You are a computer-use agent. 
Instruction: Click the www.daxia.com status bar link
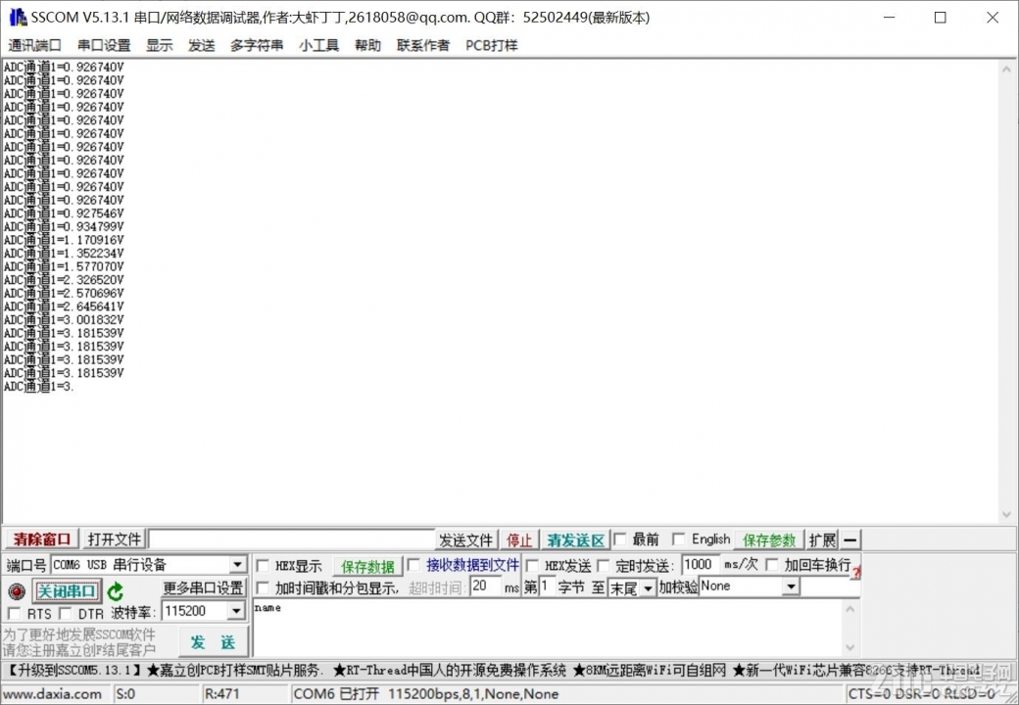click(52, 694)
